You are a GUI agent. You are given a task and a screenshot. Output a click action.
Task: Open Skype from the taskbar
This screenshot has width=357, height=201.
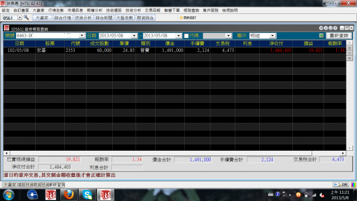coord(87,195)
